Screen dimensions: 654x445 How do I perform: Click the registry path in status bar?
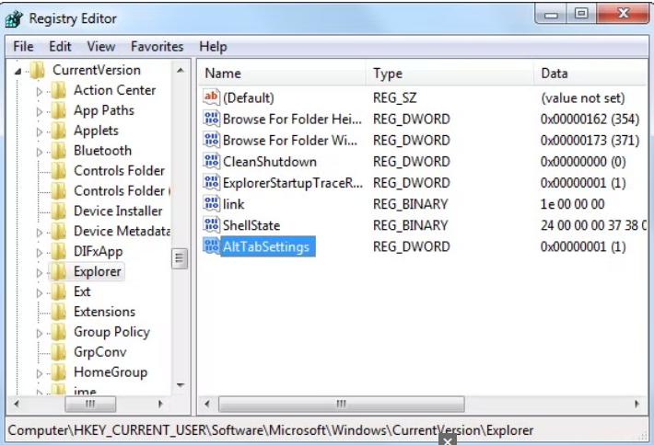click(270, 430)
